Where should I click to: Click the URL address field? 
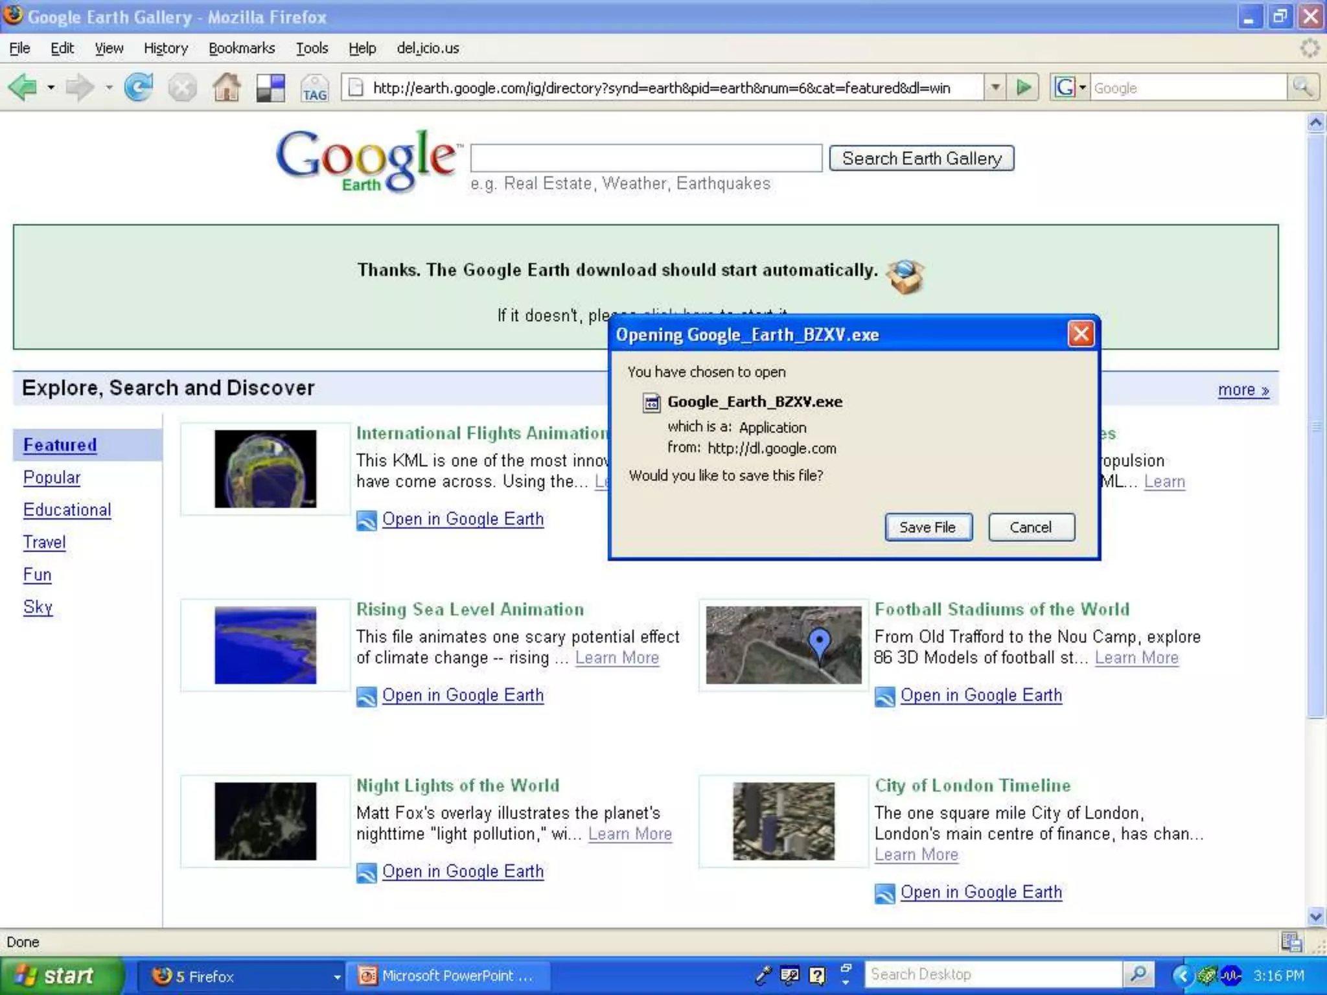click(x=663, y=87)
